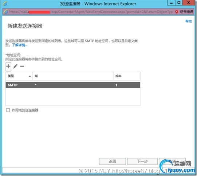This screenshot has width=197, height=176.
Task: Click the 证书错误 certificate error text
Action: tap(186, 12)
